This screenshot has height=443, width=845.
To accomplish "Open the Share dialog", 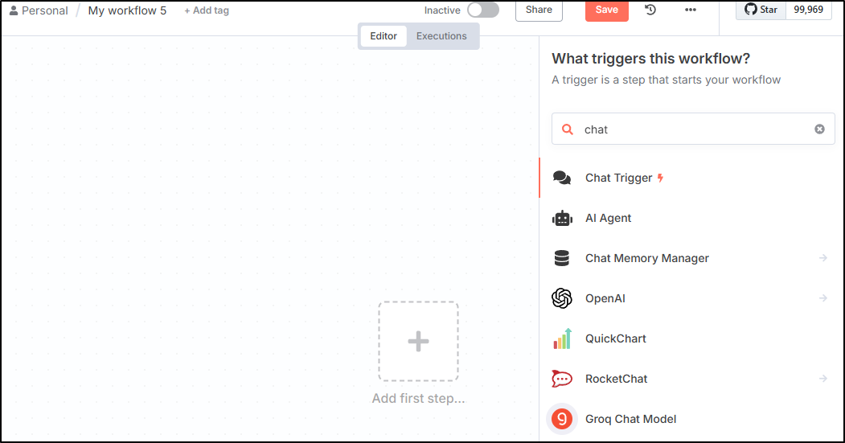I will [539, 10].
